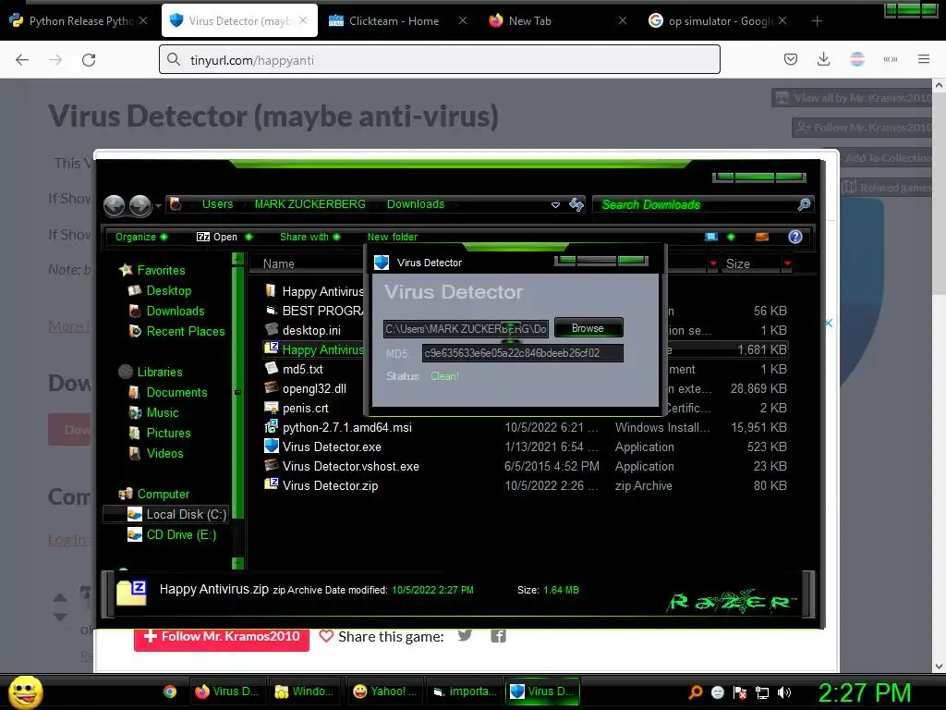Click the action center flag tray icon

tap(740, 692)
